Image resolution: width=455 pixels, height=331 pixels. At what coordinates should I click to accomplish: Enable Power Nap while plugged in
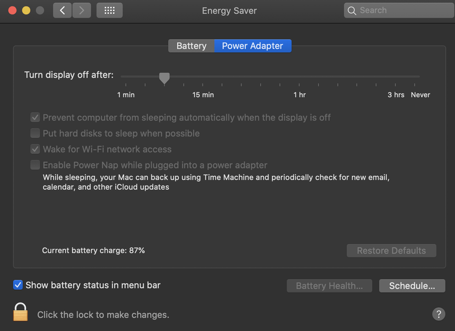pos(35,165)
